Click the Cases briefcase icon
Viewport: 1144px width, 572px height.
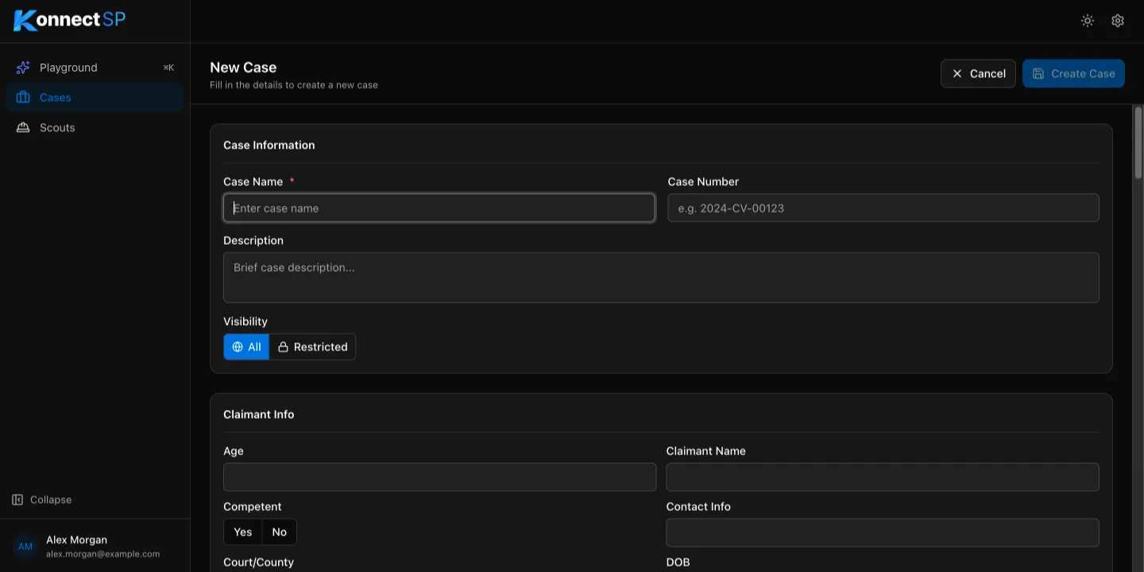pyautogui.click(x=23, y=98)
